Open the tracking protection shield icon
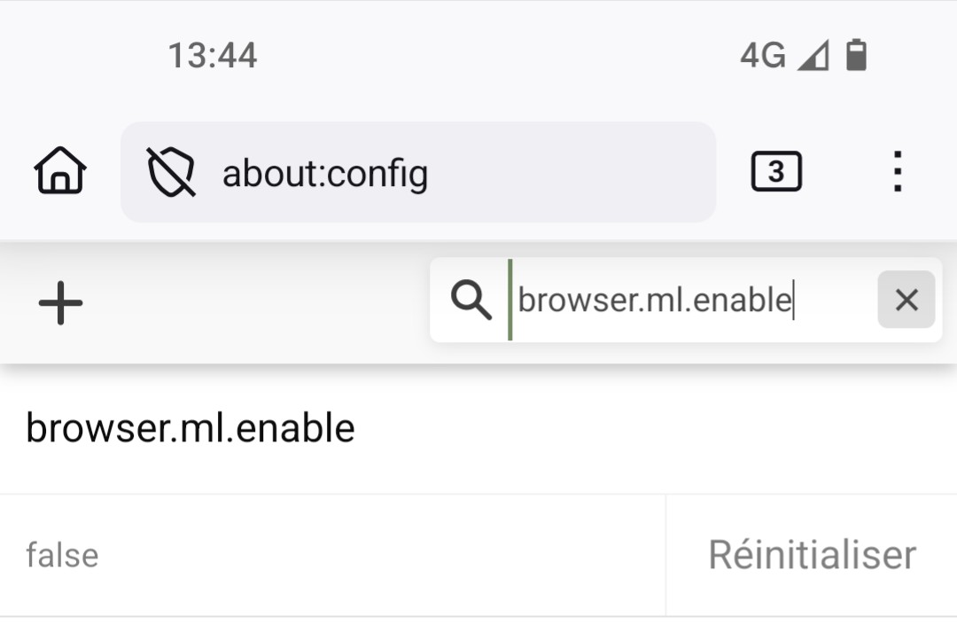This screenshot has width=957, height=640. (x=171, y=172)
